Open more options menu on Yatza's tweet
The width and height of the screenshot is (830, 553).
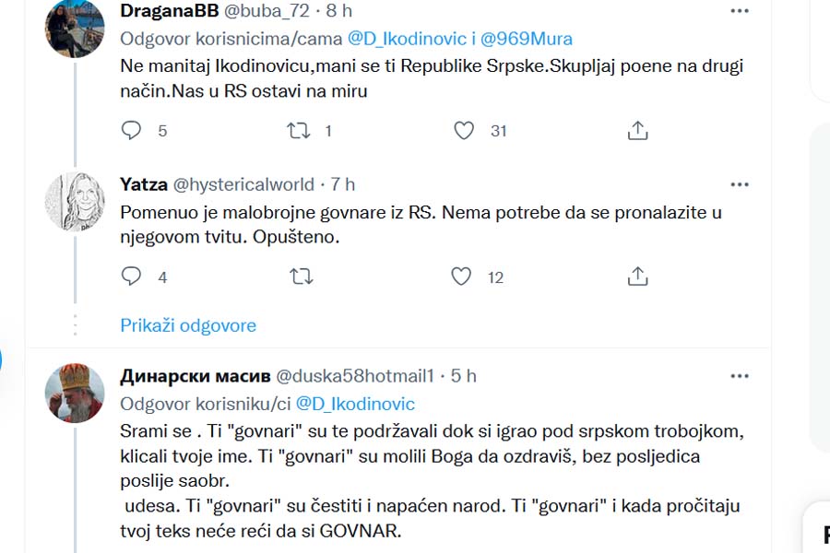tap(740, 184)
